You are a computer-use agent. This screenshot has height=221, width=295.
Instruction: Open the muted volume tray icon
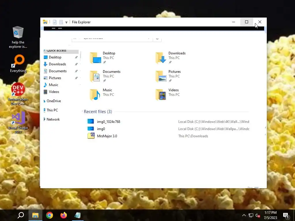(258, 215)
